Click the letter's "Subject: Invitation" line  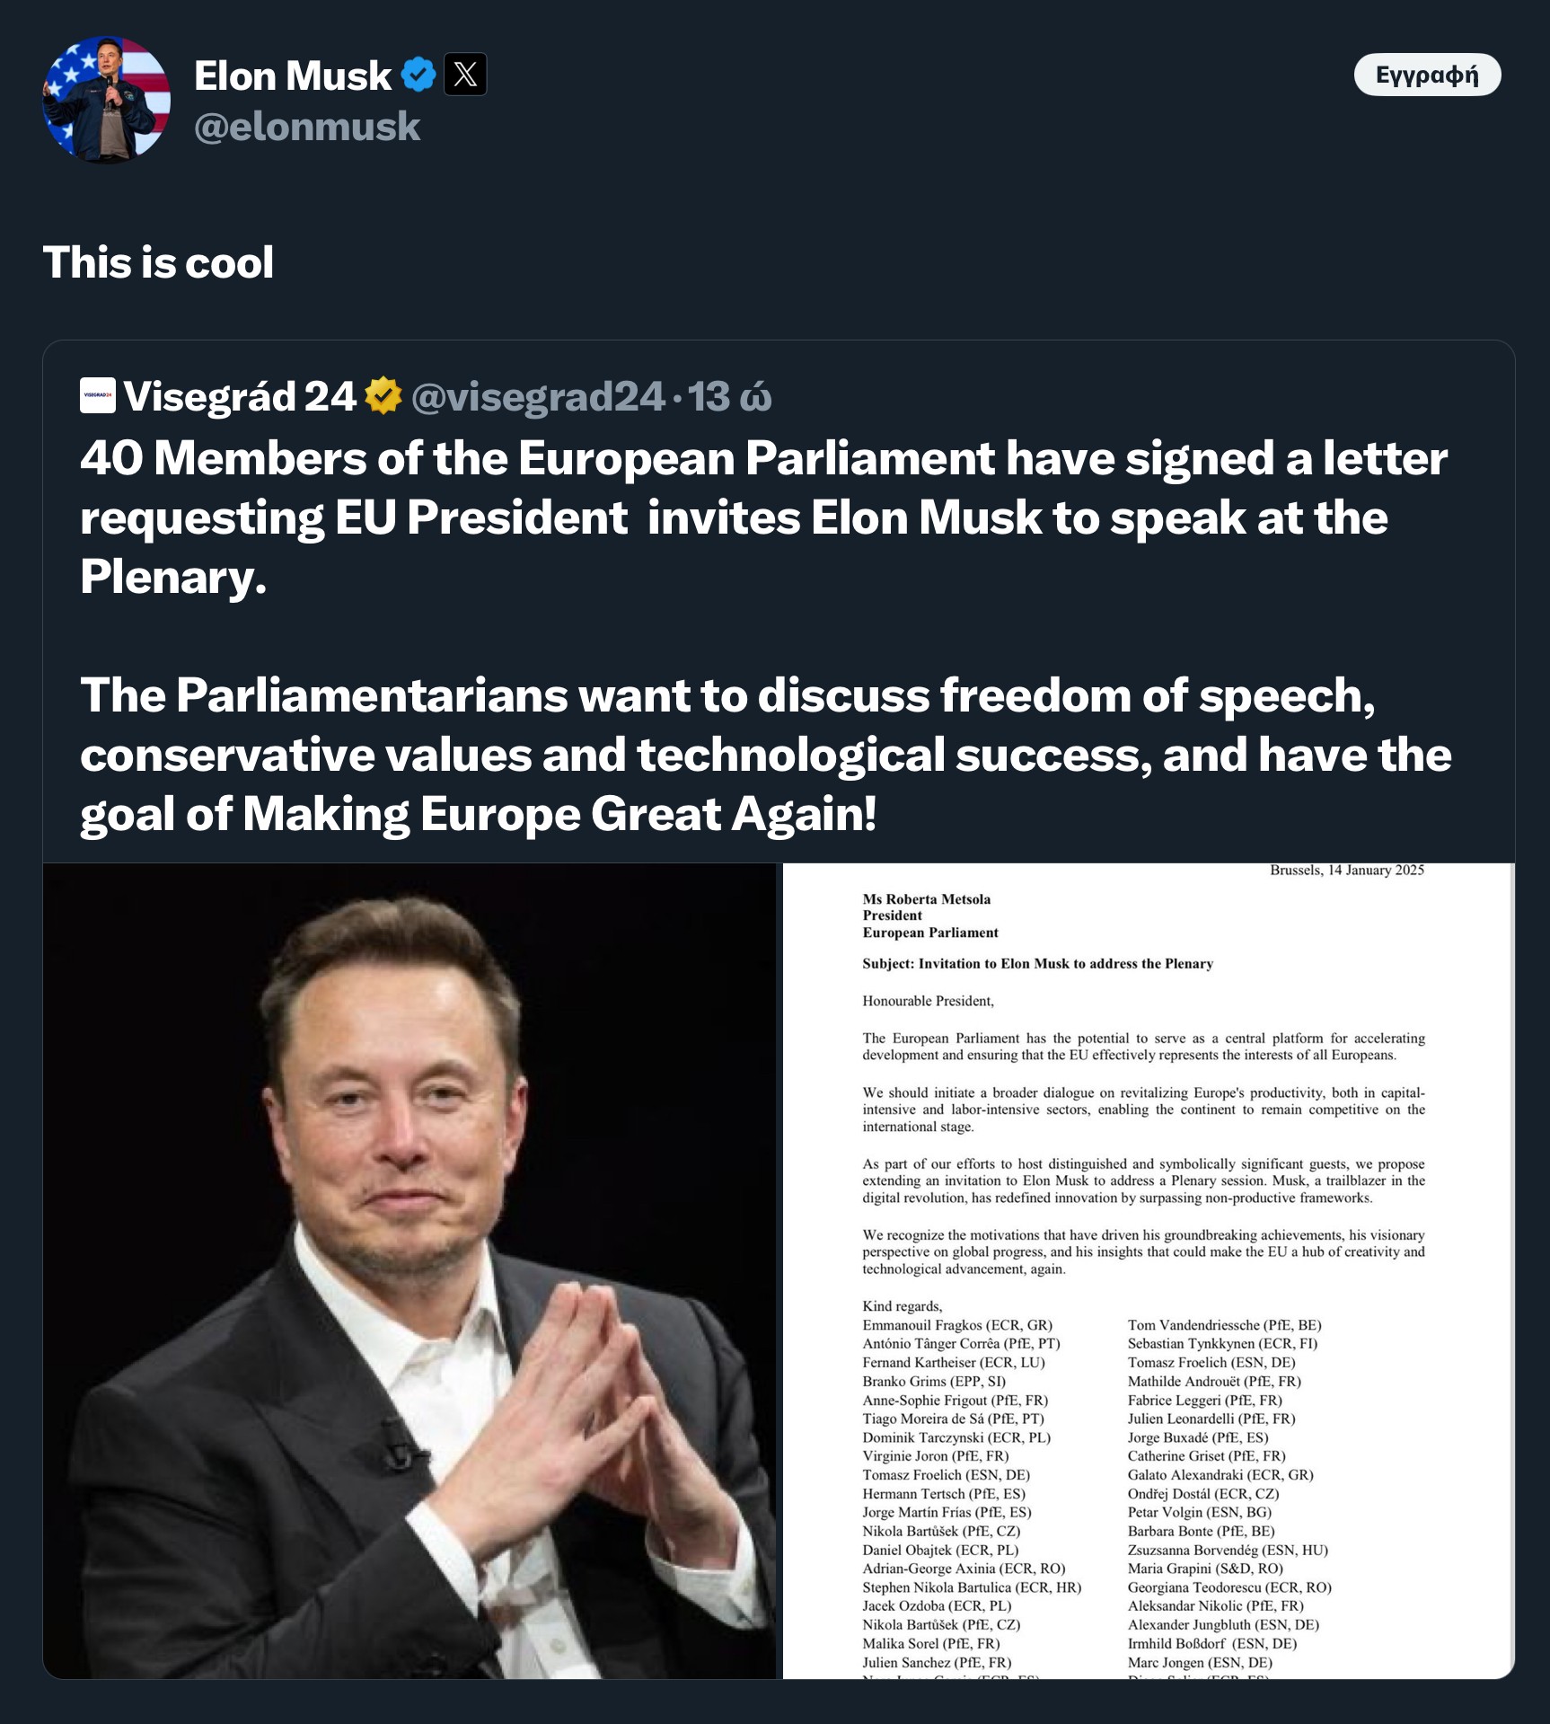(x=1037, y=963)
